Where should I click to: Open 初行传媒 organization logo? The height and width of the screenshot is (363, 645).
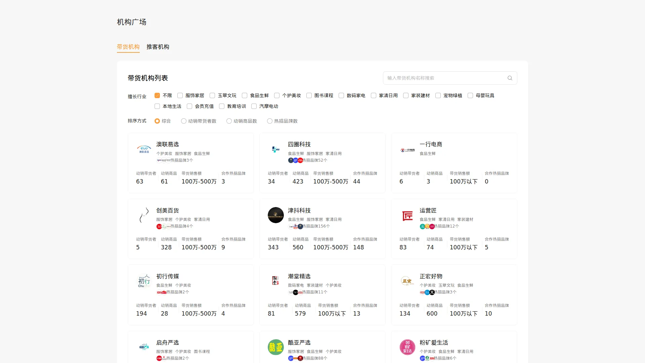point(144,281)
